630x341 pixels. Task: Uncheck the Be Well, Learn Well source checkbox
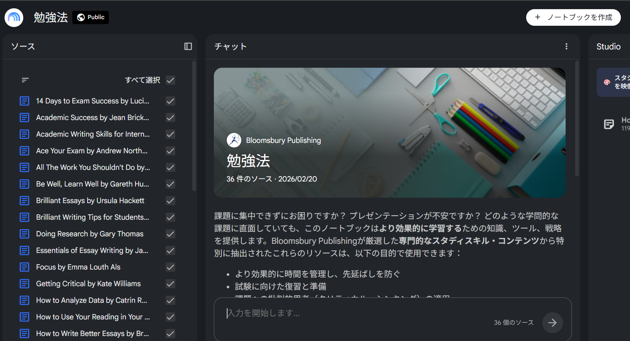pyautogui.click(x=170, y=184)
